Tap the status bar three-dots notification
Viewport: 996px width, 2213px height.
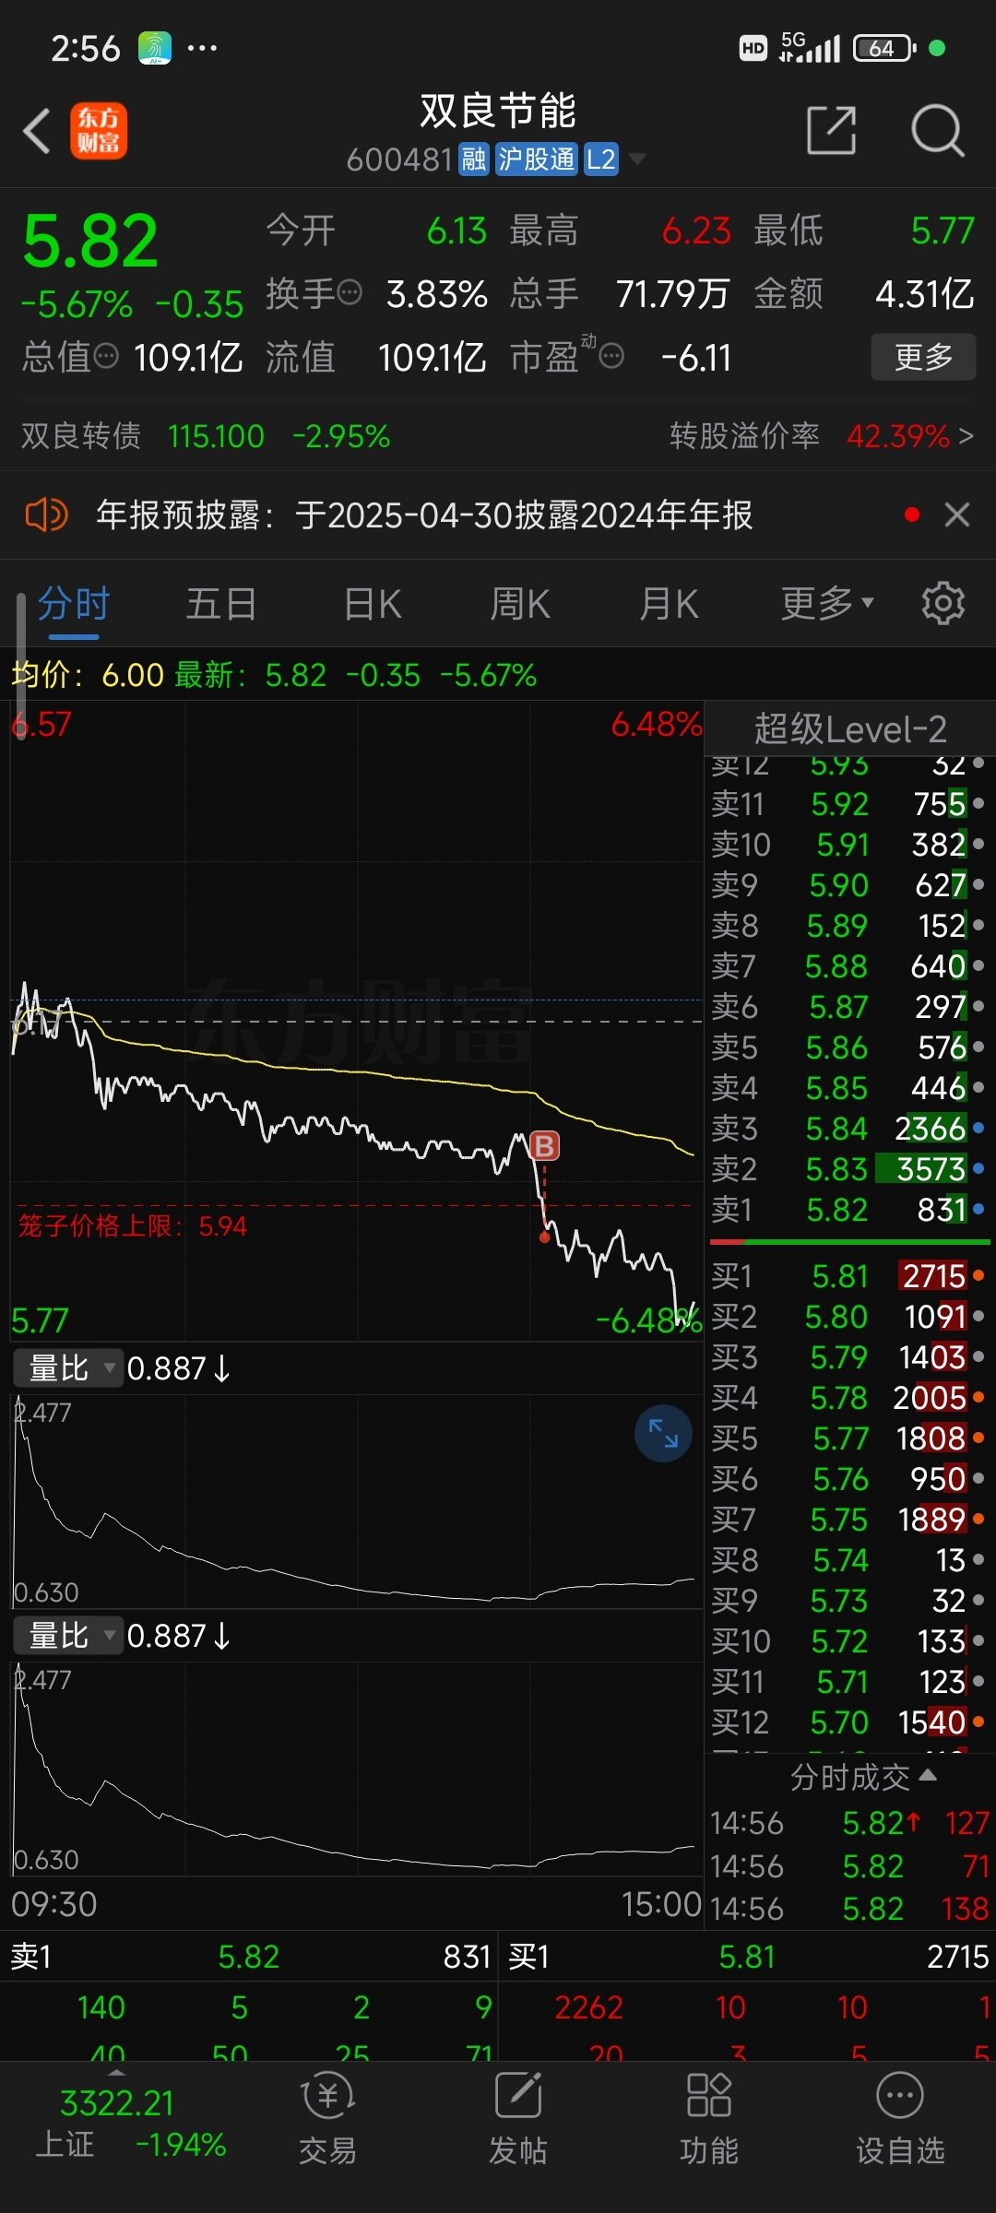point(202,48)
